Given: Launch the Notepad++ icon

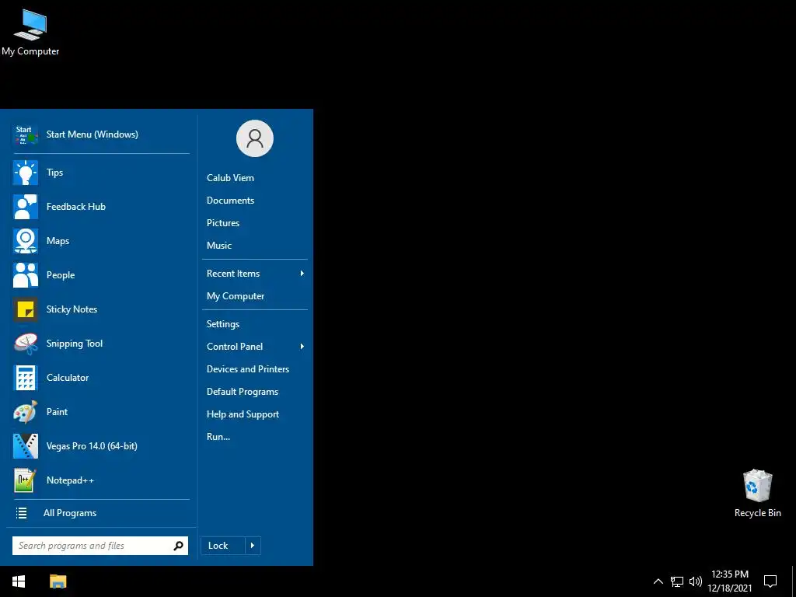Looking at the screenshot, I should coord(26,480).
